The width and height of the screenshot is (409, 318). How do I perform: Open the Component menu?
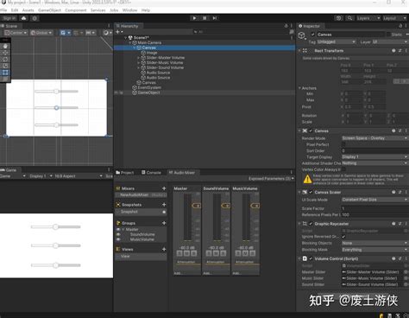click(x=76, y=10)
